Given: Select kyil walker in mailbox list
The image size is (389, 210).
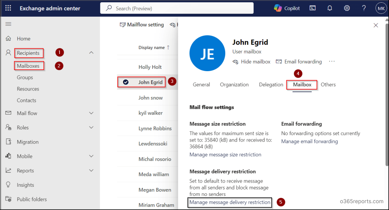Looking at the screenshot, I should point(150,113).
